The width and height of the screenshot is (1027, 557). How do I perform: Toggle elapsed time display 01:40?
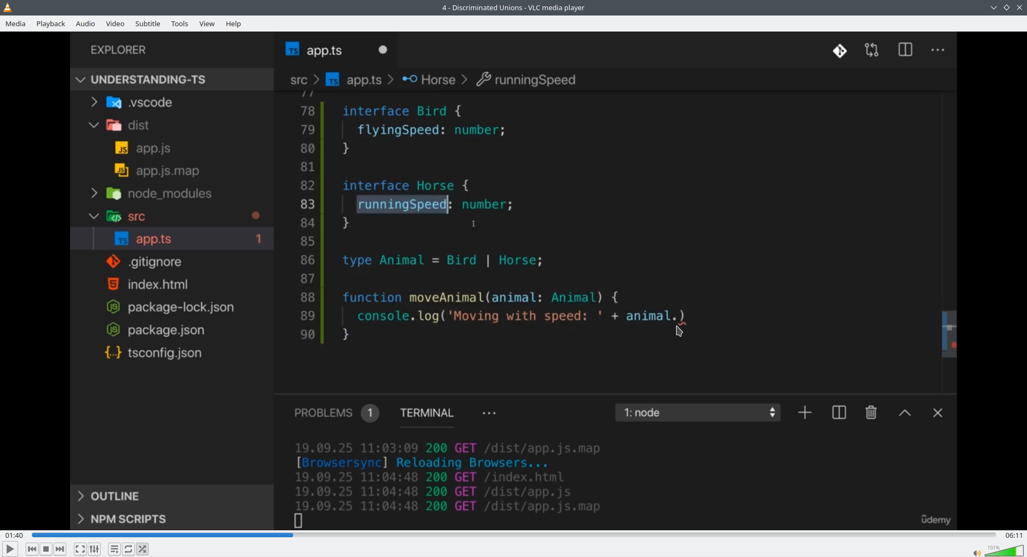[x=14, y=535]
